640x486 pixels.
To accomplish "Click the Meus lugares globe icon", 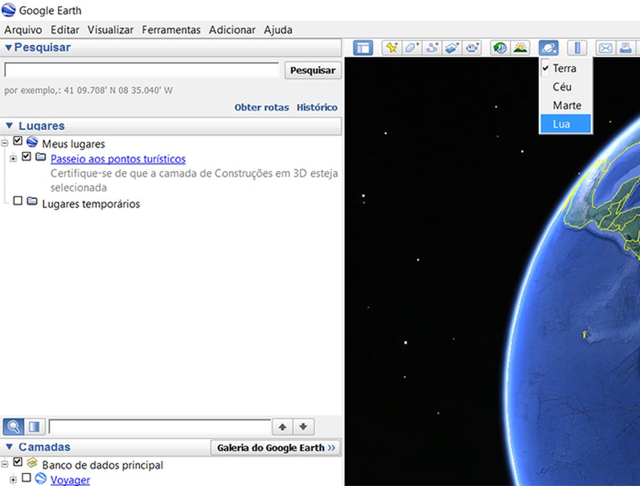I will click(32, 142).
